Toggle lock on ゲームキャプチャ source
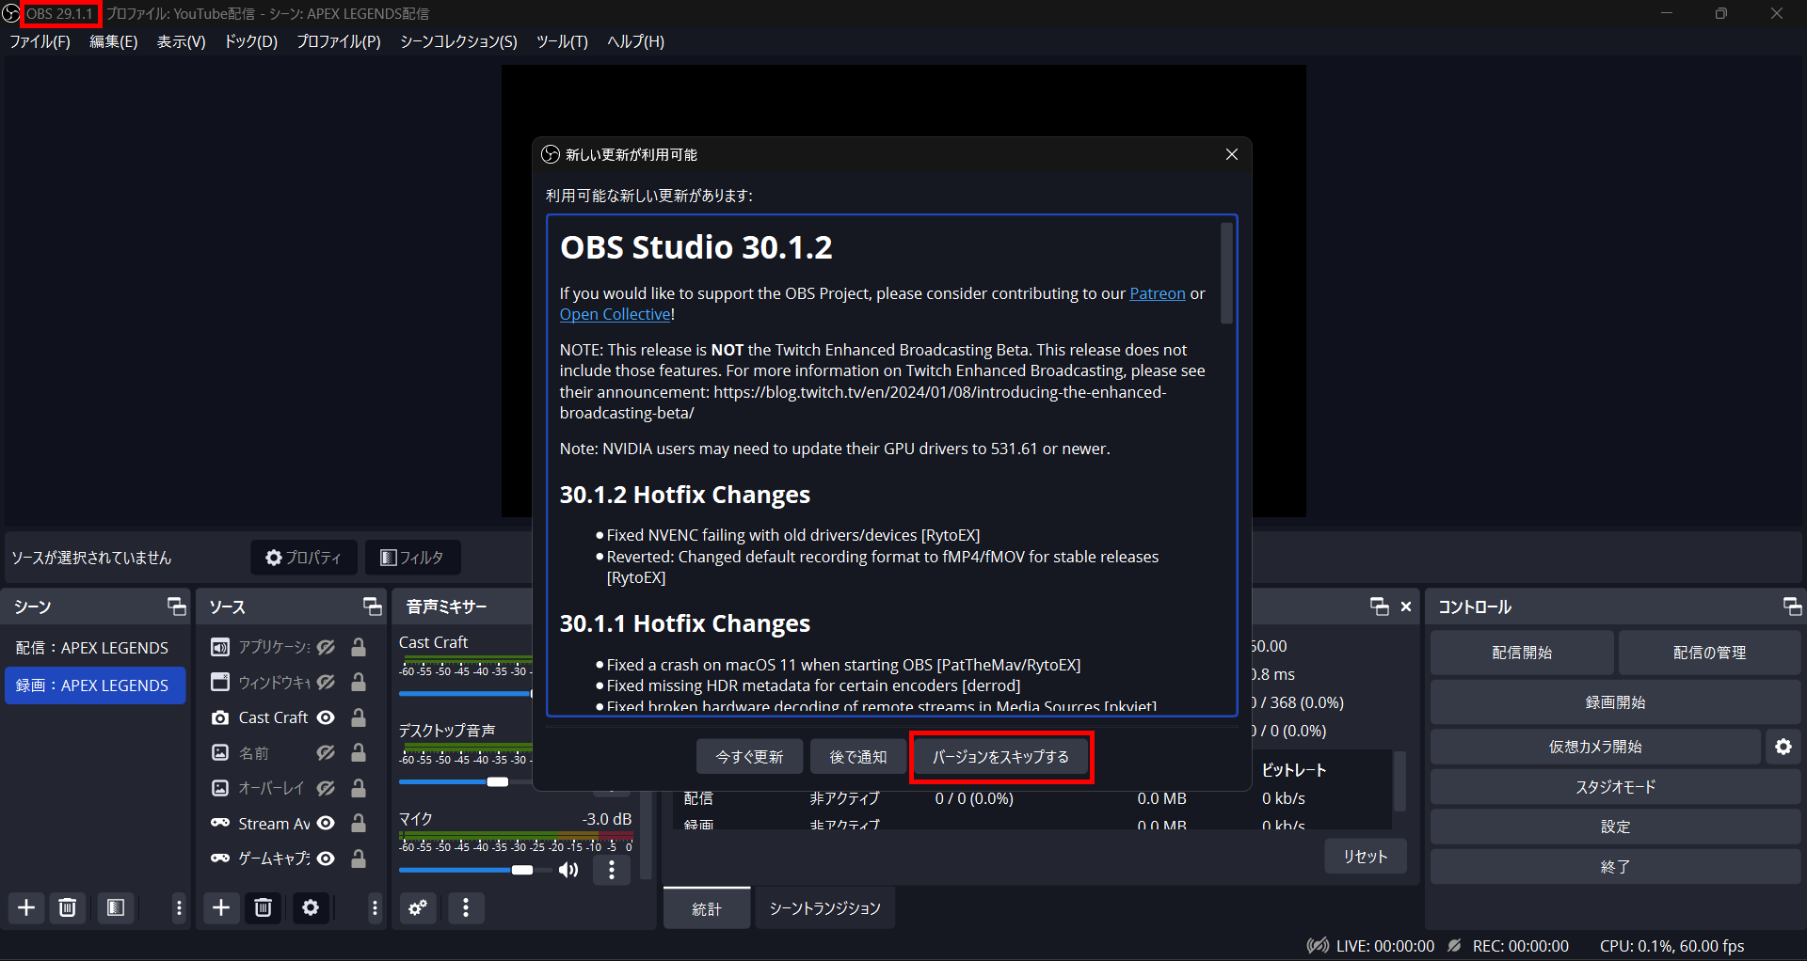Image resolution: width=1807 pixels, height=961 pixels. pos(359,859)
